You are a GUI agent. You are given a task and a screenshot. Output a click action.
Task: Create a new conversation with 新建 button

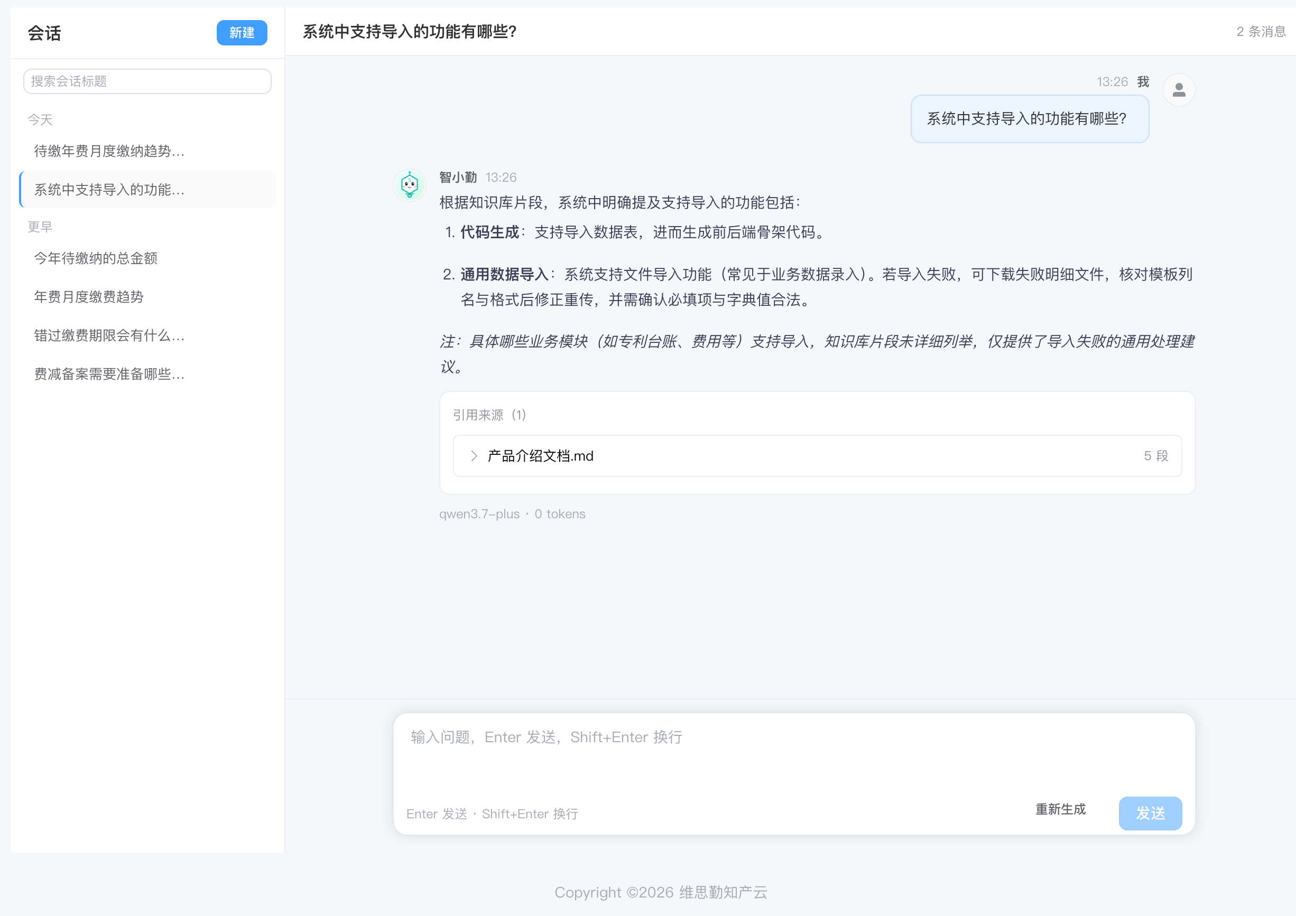[242, 33]
